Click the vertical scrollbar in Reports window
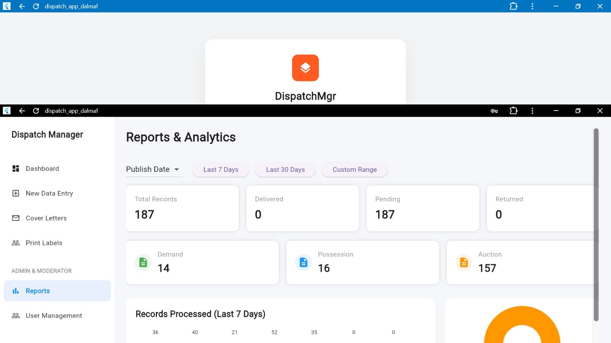 [x=596, y=225]
